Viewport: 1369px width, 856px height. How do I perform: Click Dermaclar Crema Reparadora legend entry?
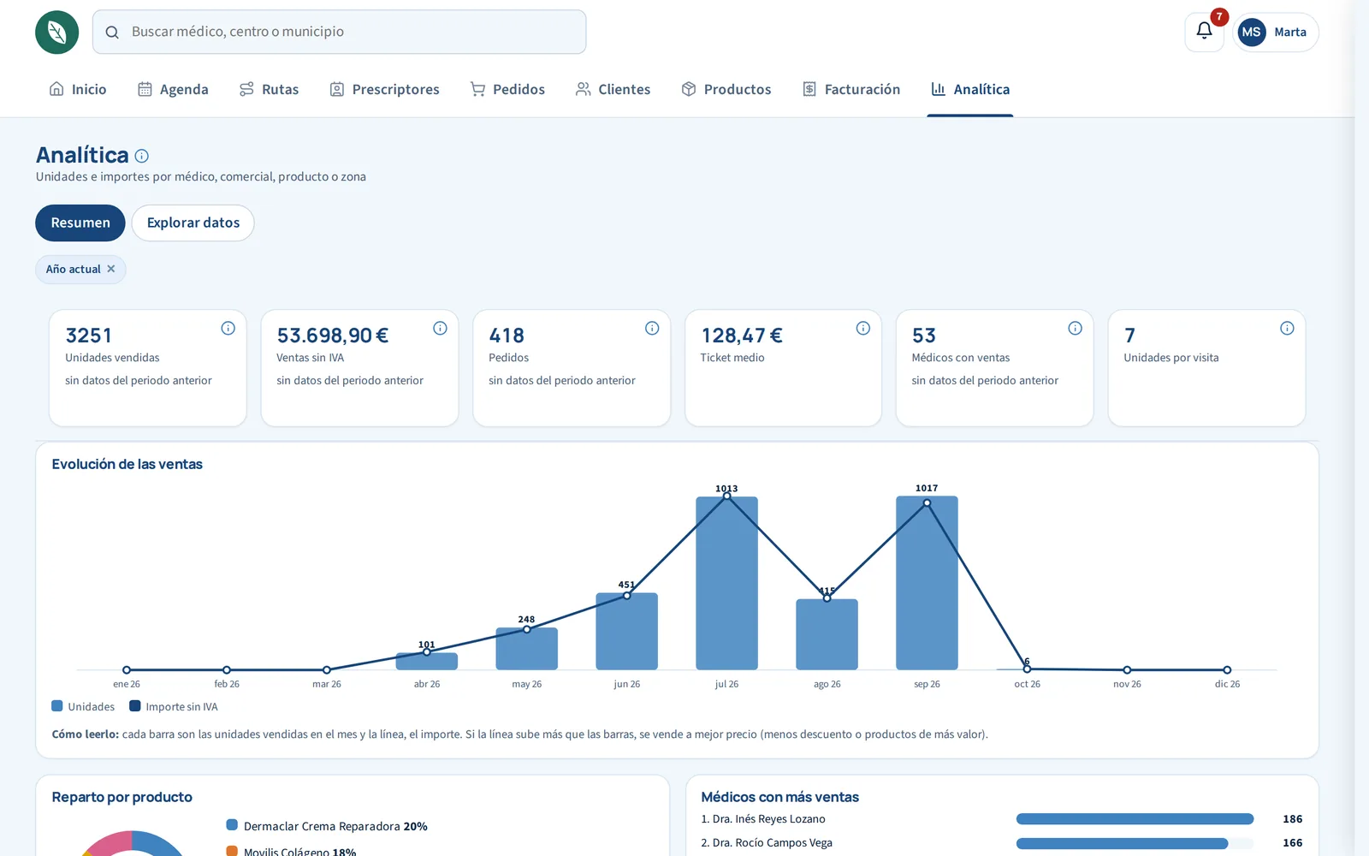coord(327,826)
